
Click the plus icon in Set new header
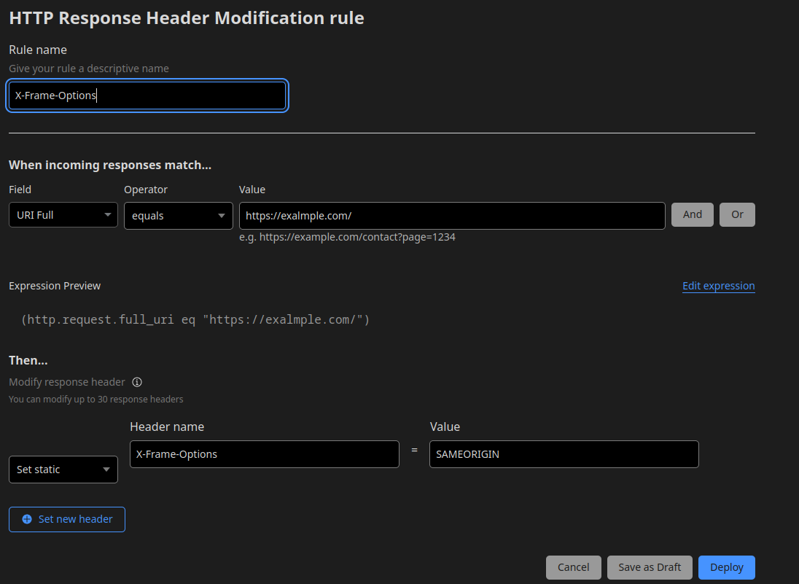pyautogui.click(x=27, y=519)
